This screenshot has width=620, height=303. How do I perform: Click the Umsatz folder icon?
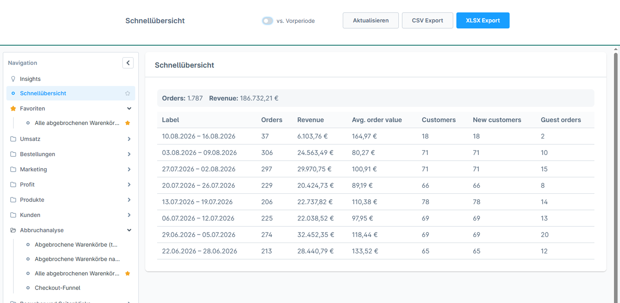tap(13, 139)
